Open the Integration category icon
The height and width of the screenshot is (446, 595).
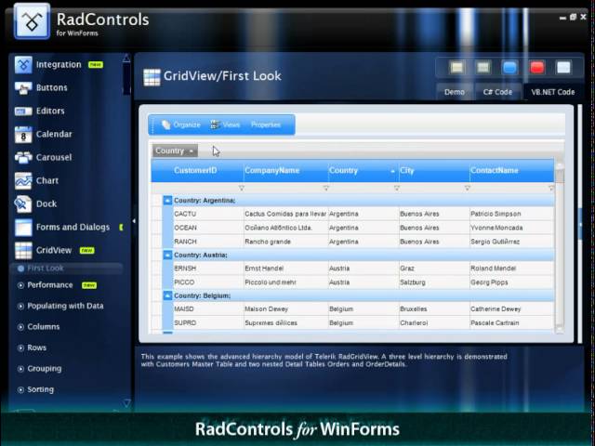(x=23, y=64)
